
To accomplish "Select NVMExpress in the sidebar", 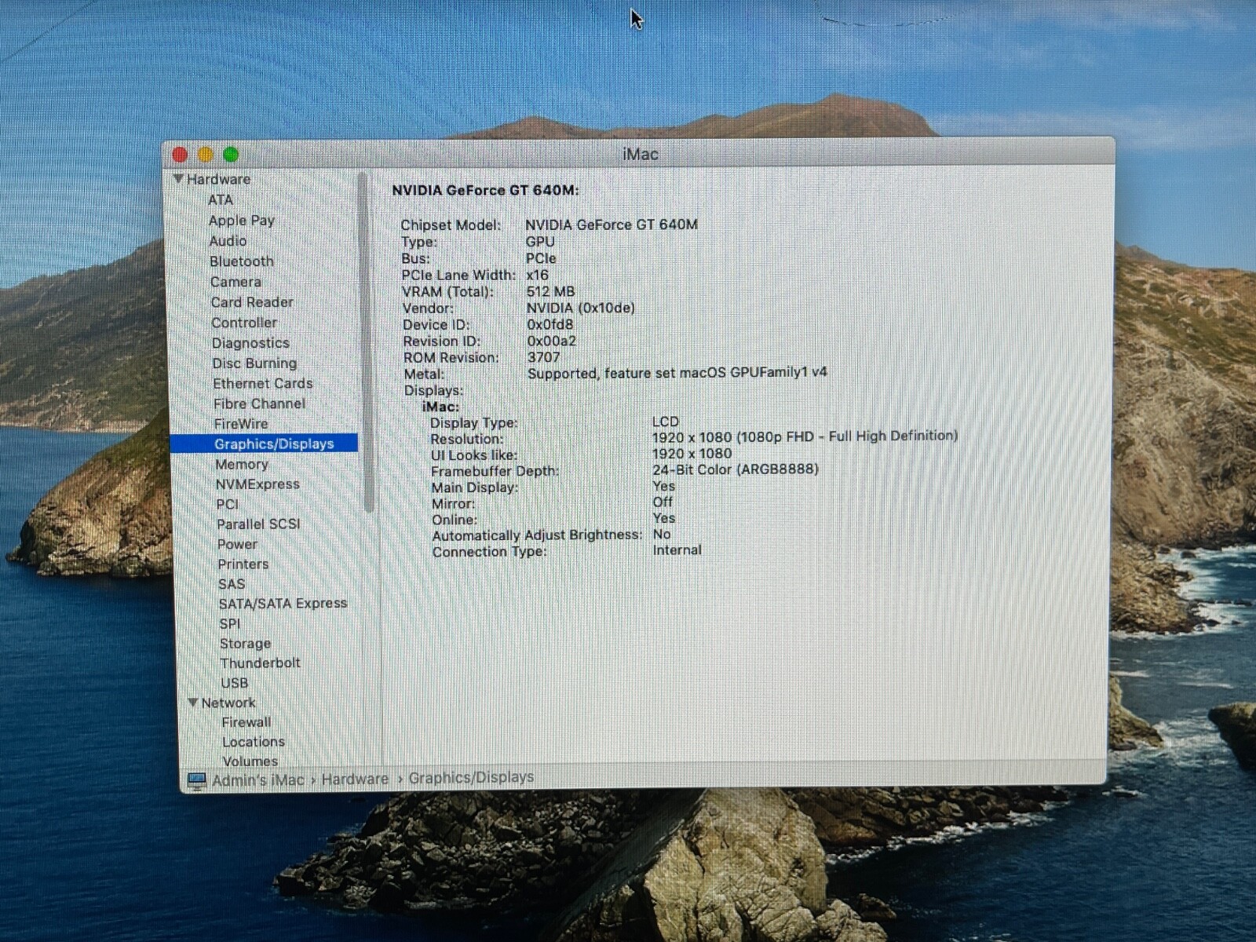I will pyautogui.click(x=257, y=484).
